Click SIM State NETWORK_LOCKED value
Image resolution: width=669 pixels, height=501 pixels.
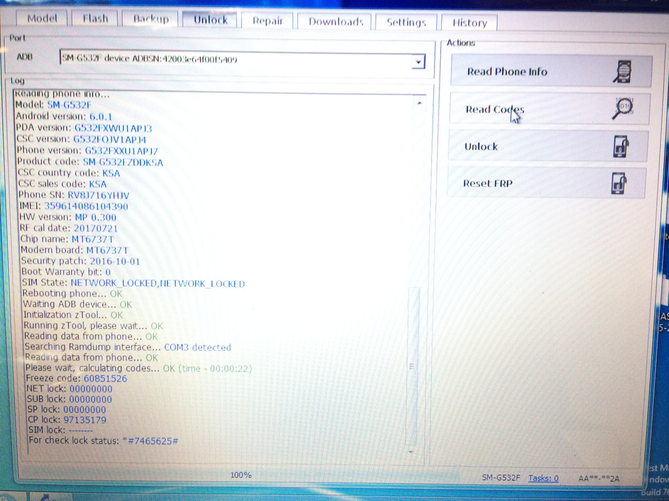click(x=157, y=283)
